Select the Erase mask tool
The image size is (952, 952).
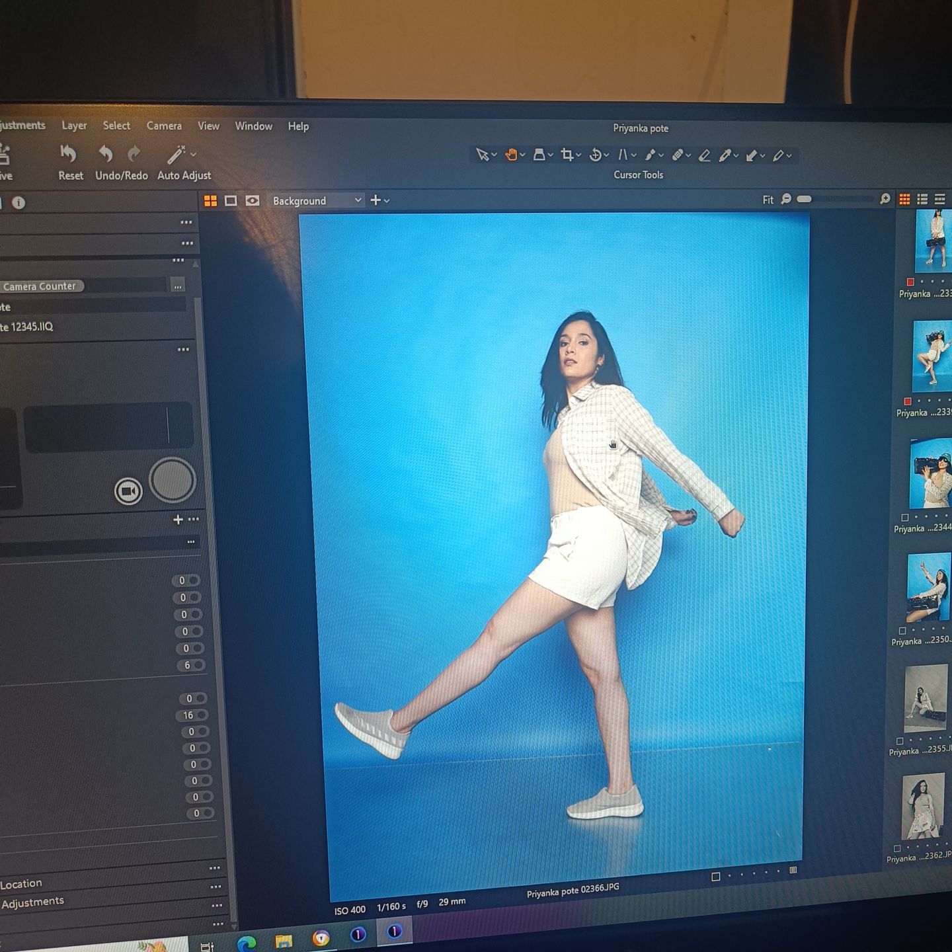704,155
